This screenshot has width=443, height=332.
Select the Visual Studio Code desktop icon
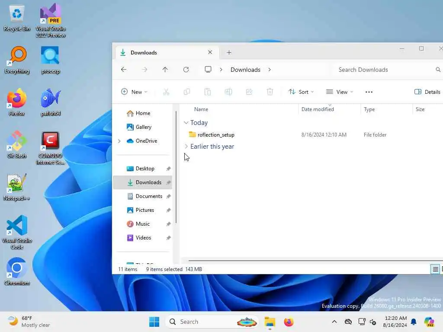point(17,232)
